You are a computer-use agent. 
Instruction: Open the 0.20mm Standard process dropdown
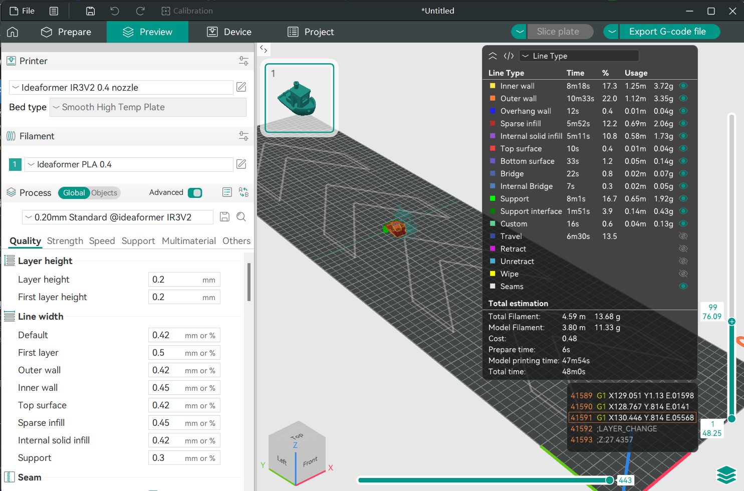pos(118,217)
